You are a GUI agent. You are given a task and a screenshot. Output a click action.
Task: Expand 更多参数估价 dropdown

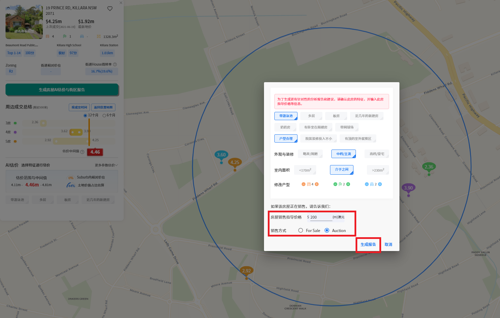coord(106,165)
